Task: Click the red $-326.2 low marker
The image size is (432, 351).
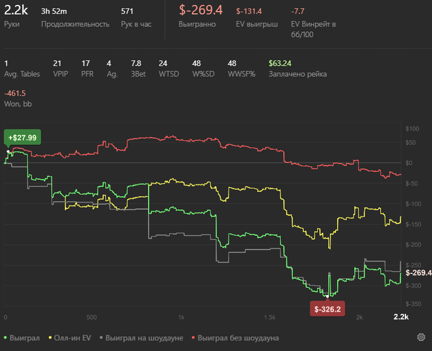Action: [327, 309]
